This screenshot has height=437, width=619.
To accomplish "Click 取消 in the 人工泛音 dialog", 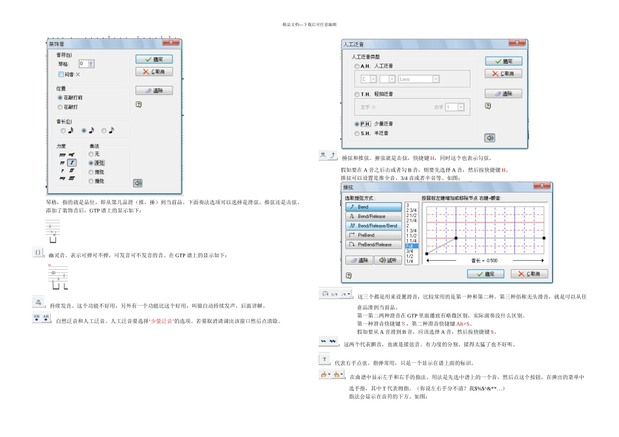I will click(504, 73).
